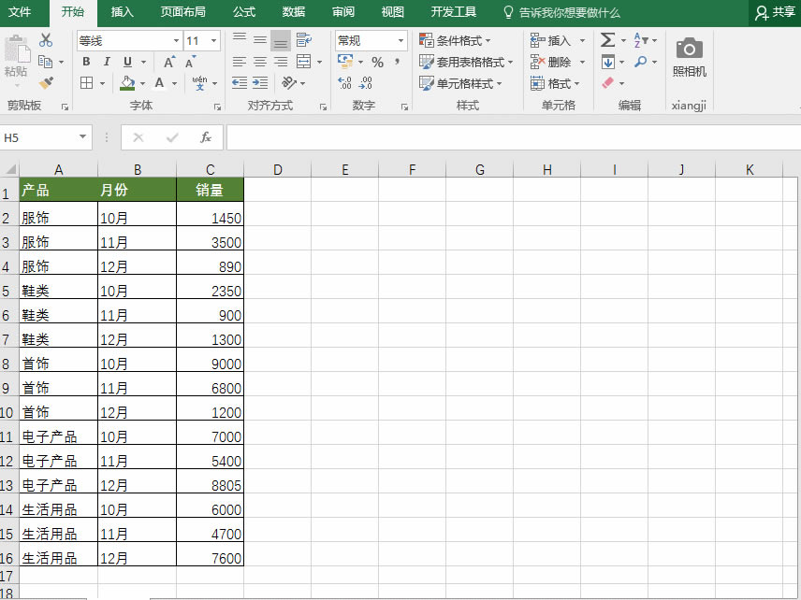The width and height of the screenshot is (801, 600).
Task: Click the AutoSum sigma icon
Action: [x=606, y=40]
